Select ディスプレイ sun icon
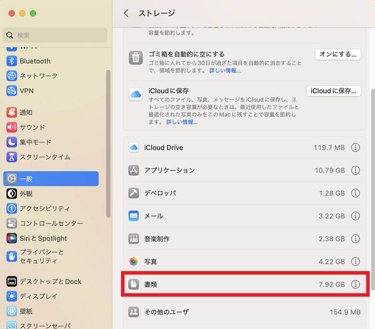 pyautogui.click(x=11, y=296)
